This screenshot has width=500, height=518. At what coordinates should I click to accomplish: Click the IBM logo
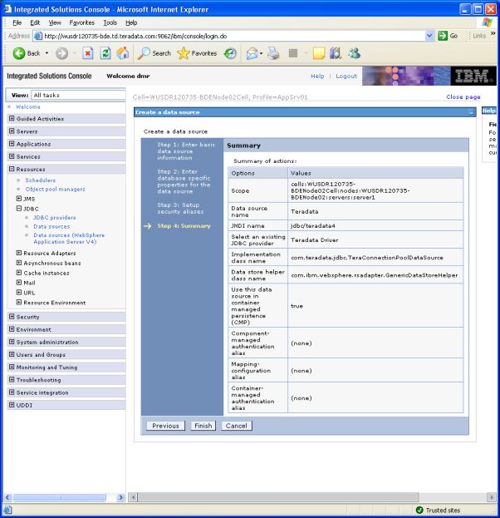[x=473, y=76]
